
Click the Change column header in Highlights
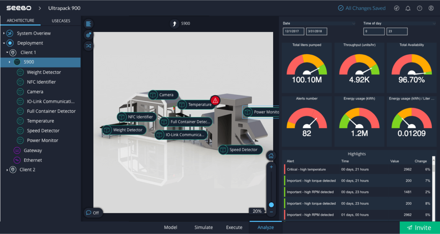point(421,161)
